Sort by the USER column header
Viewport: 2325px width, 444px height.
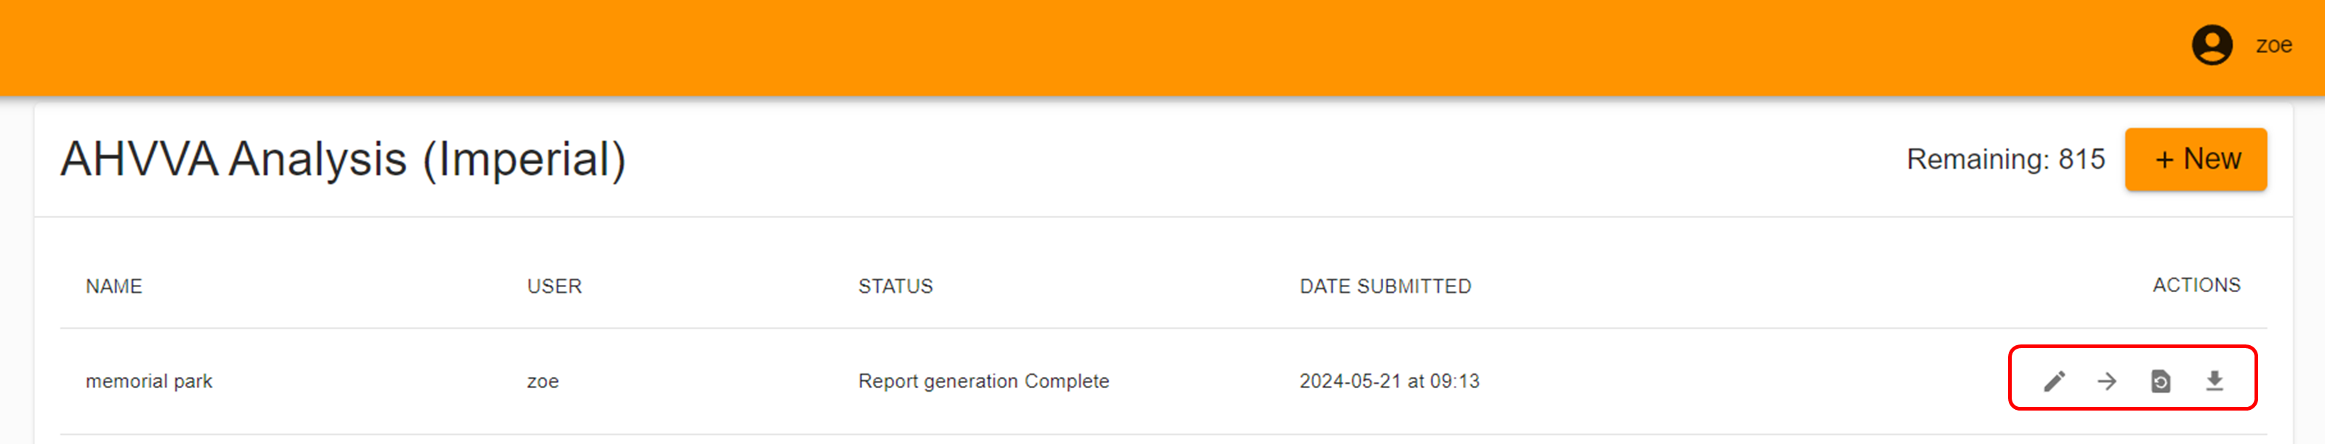click(554, 286)
